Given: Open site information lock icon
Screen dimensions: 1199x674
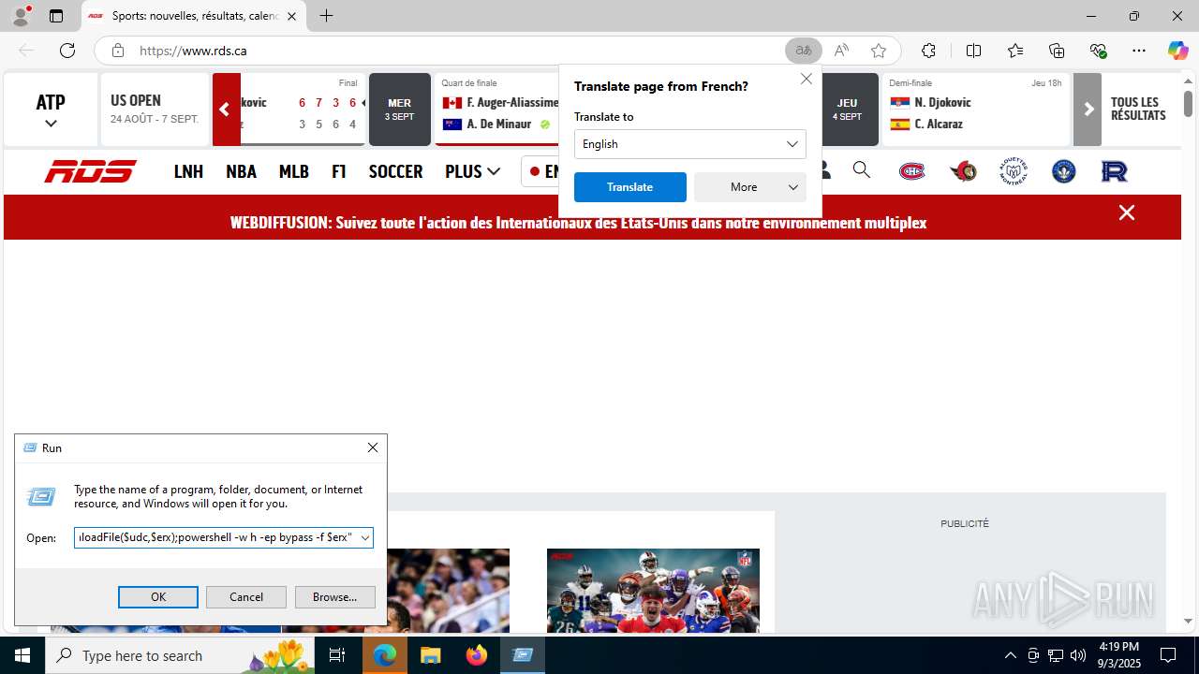Looking at the screenshot, I should point(117,51).
